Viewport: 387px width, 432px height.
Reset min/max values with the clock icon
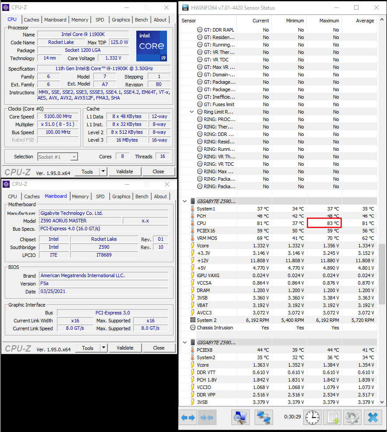pyautogui.click(x=312, y=417)
